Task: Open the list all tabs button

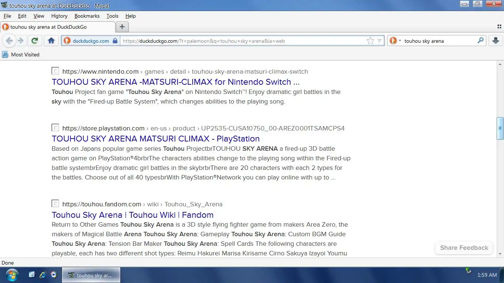Action: click(500, 27)
